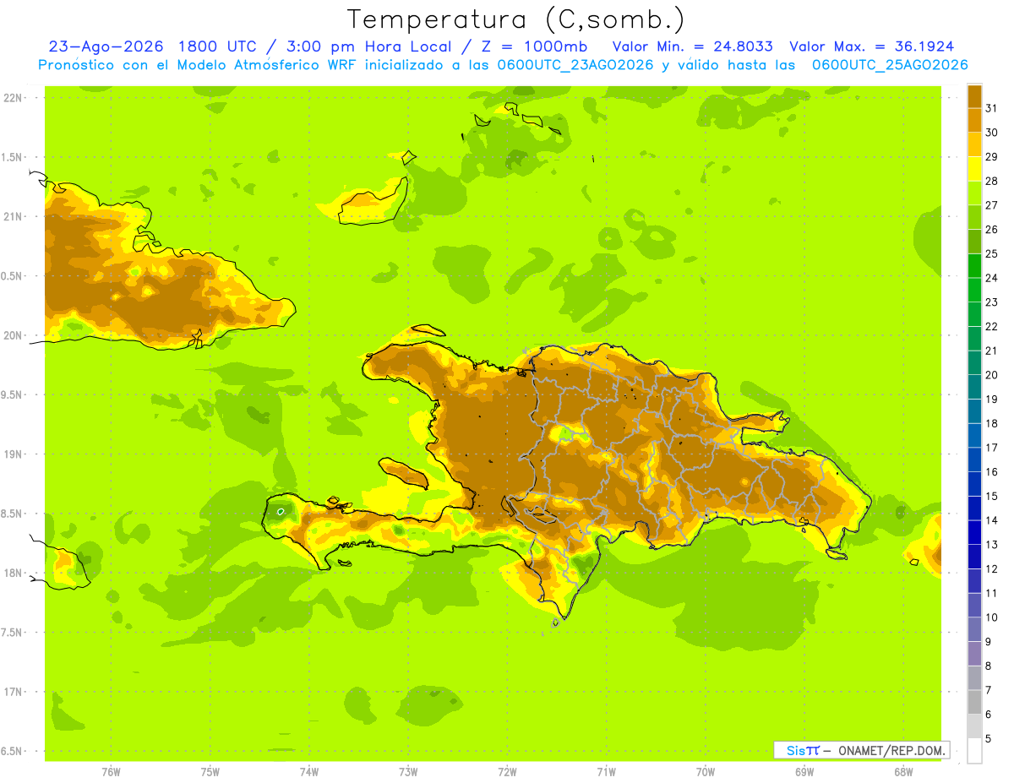Click the "70W" longitude axis label

(705, 771)
